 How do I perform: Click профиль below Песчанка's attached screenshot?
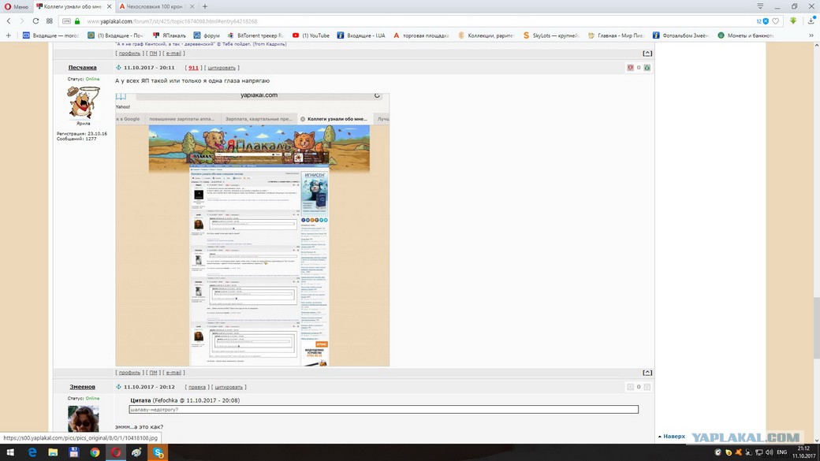pos(129,373)
